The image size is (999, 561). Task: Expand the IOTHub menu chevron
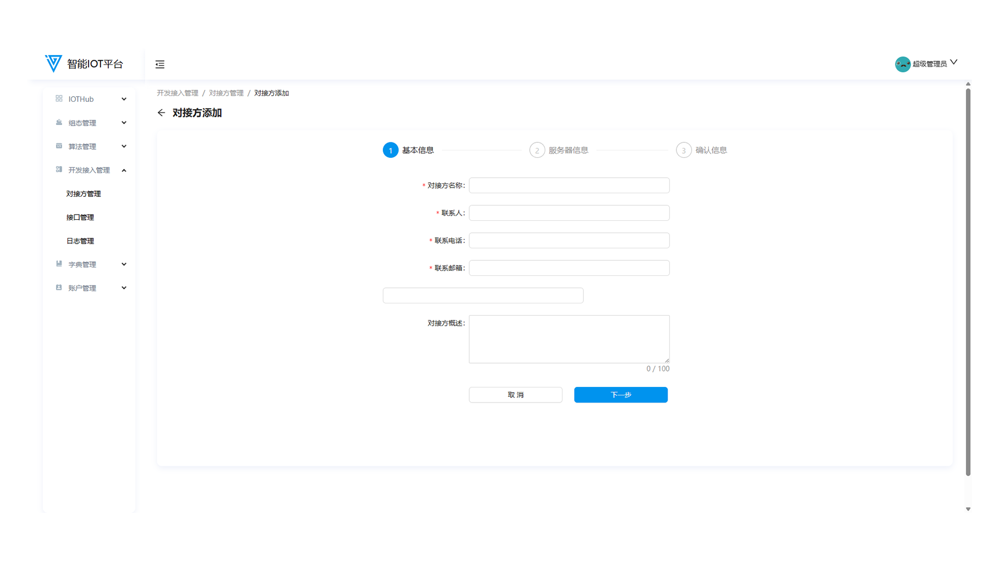tap(124, 99)
